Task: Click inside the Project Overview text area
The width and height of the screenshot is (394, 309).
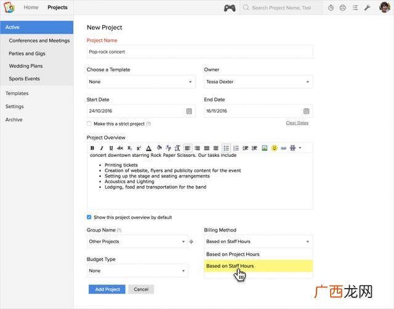Action: click(x=199, y=181)
